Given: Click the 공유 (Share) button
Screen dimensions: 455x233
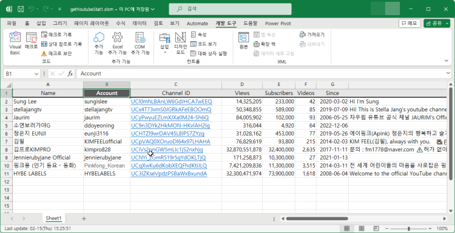Looking at the screenshot, I should pyautogui.click(x=434, y=23).
